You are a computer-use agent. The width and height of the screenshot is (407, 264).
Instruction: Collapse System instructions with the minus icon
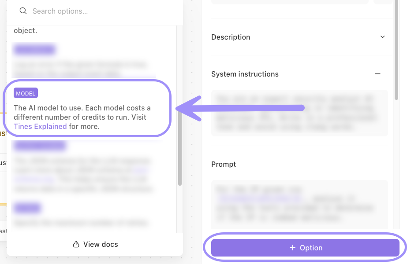coord(377,74)
